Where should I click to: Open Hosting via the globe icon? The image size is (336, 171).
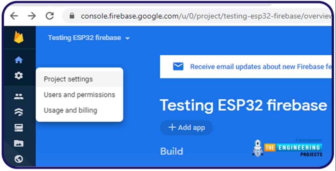(19, 159)
